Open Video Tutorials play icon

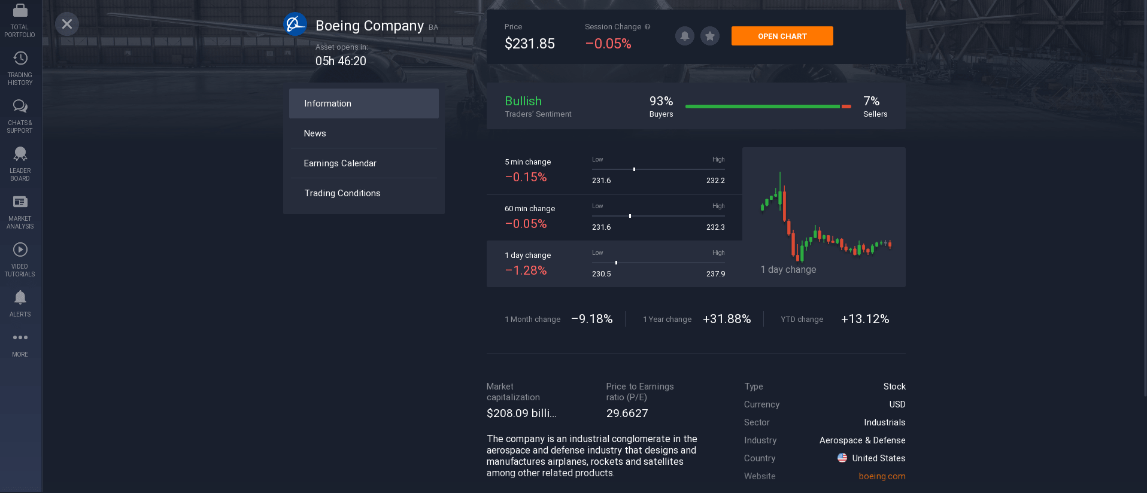[20, 249]
